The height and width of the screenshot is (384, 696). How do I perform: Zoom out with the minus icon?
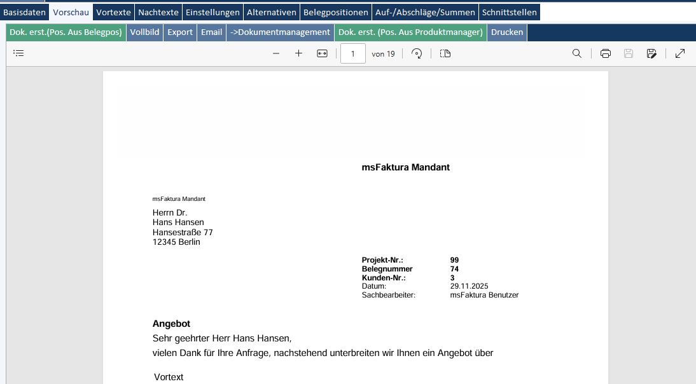[x=276, y=53]
